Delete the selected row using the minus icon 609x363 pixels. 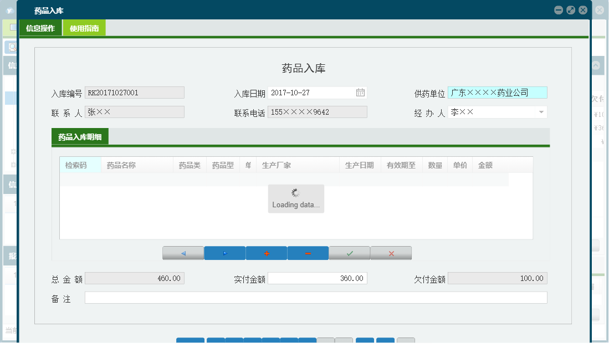tap(308, 253)
